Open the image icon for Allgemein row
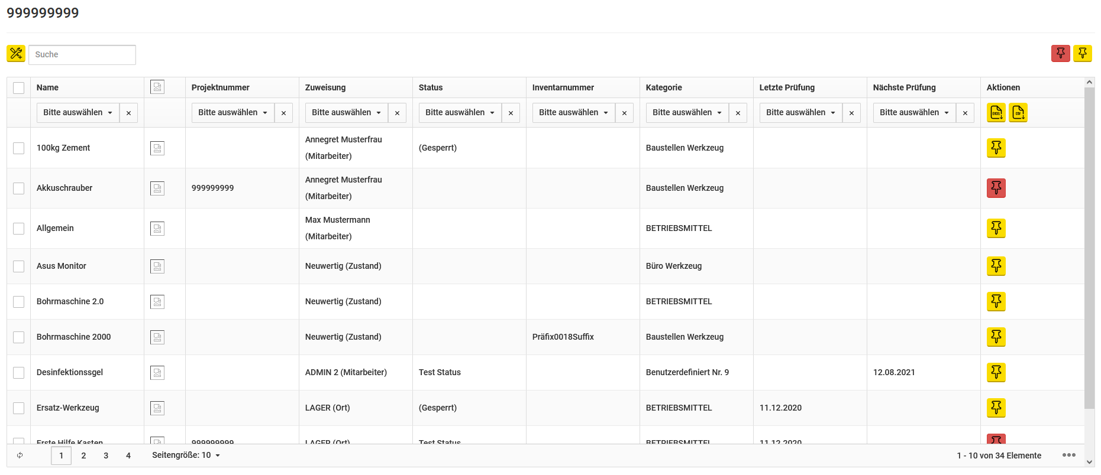Viewport: 1101px width, 475px height. point(157,228)
